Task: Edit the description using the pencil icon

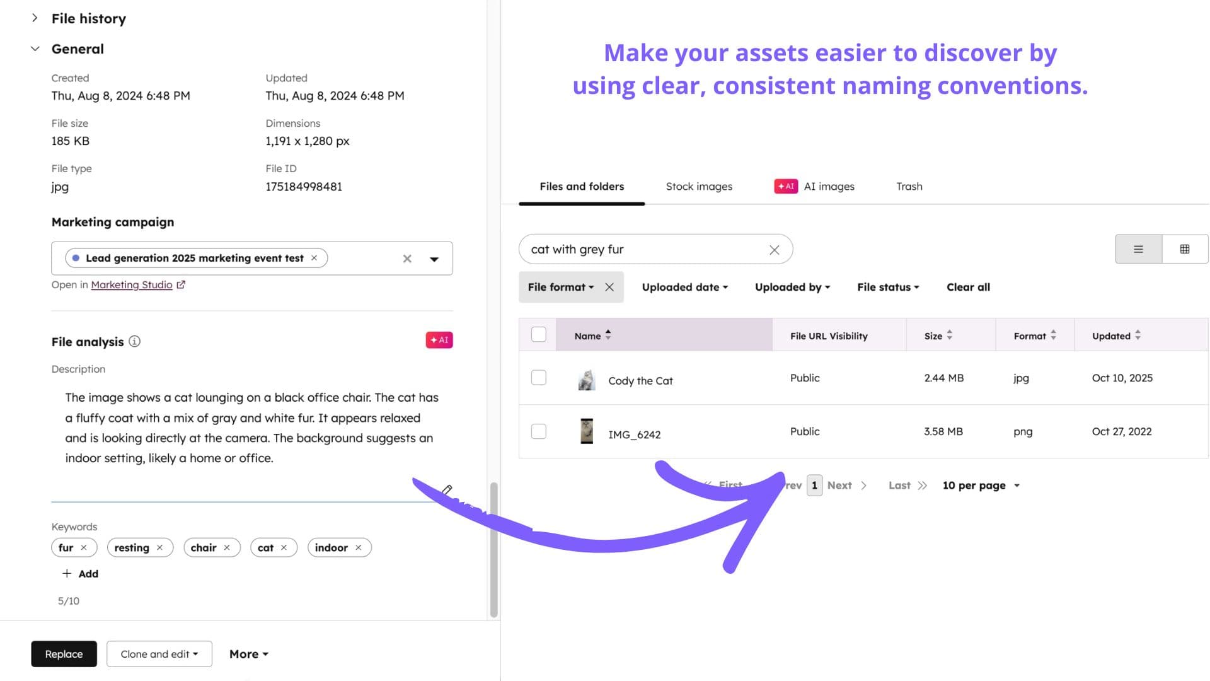Action: pos(448,490)
